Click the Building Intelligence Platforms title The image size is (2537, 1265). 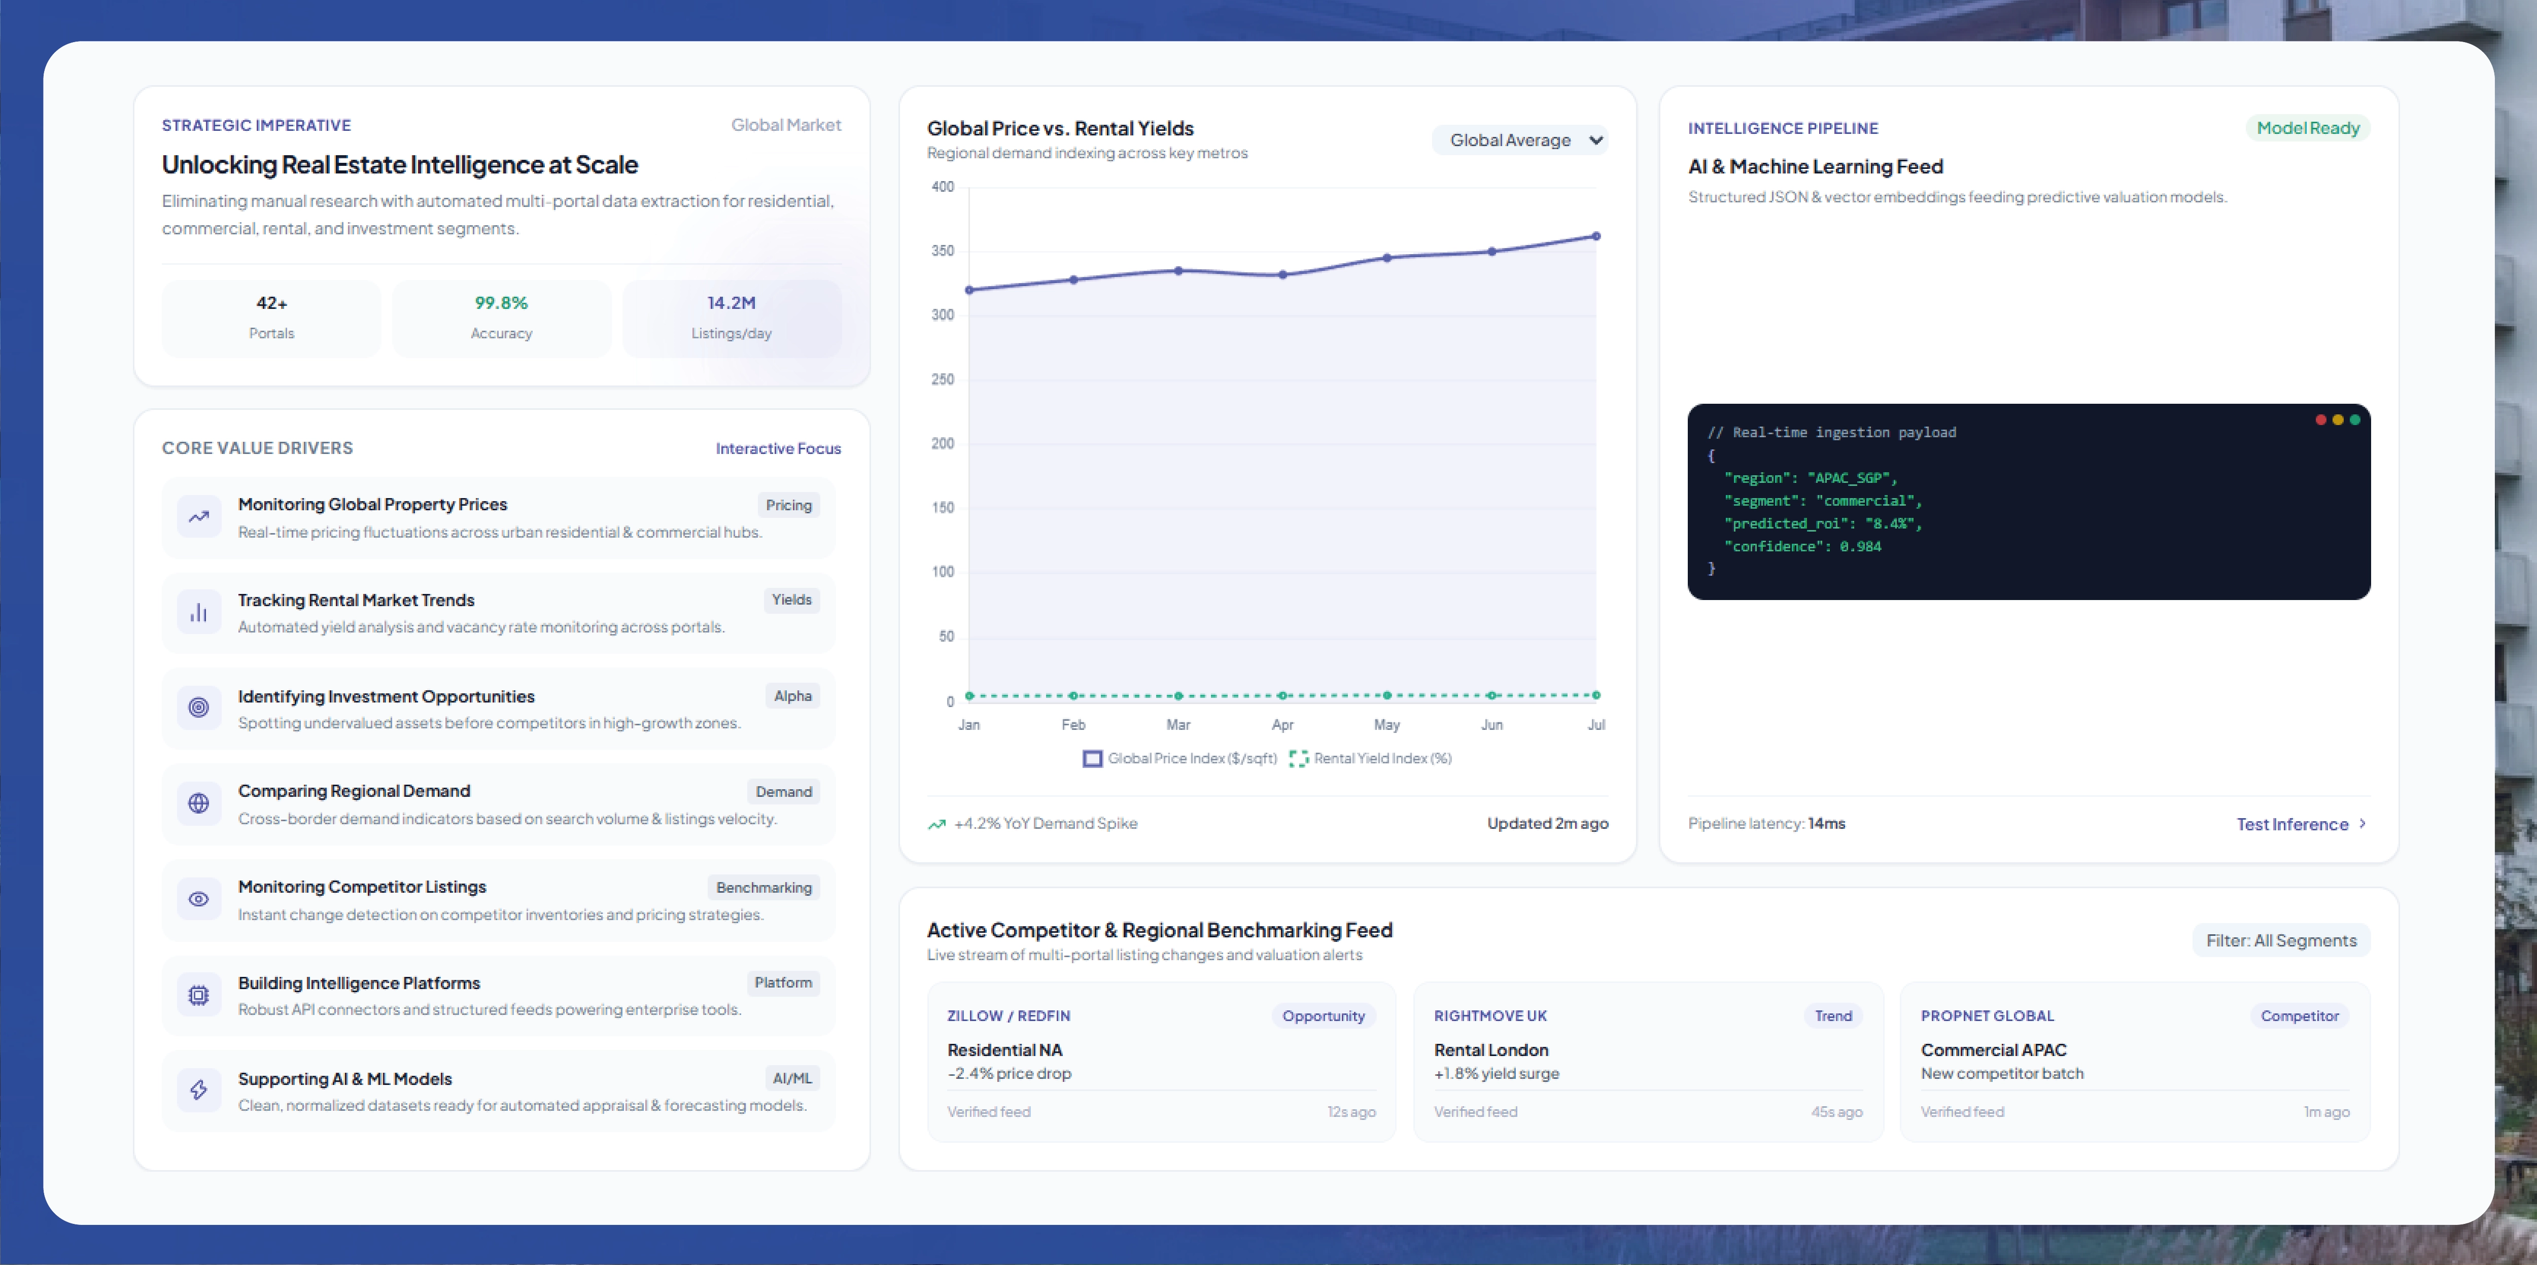click(x=359, y=983)
